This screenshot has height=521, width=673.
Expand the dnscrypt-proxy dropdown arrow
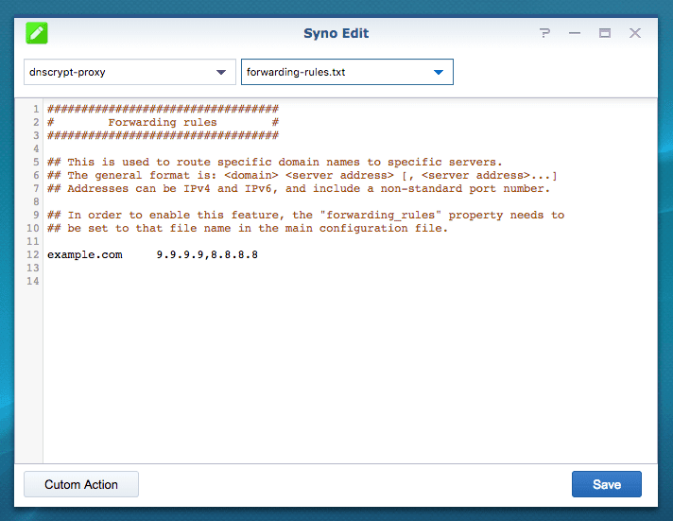pyautogui.click(x=221, y=72)
